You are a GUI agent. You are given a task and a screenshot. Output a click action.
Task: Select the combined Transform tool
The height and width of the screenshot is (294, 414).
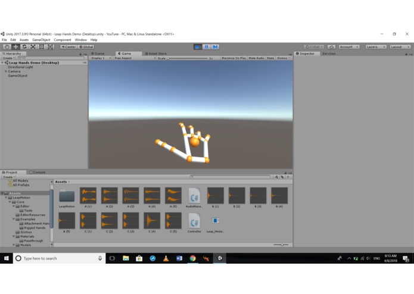[x=51, y=46]
